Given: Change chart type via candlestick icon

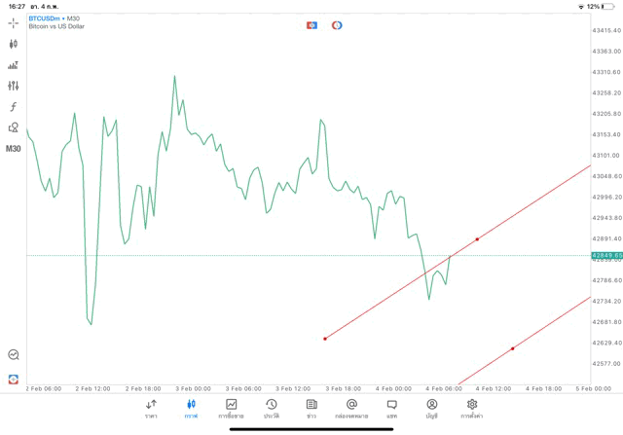Looking at the screenshot, I should pos(13,44).
